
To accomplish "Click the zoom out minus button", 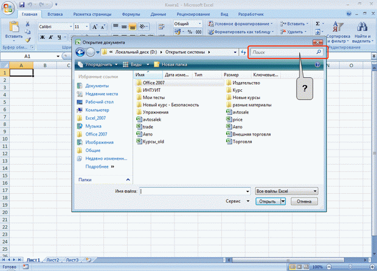I will (x=329, y=267).
